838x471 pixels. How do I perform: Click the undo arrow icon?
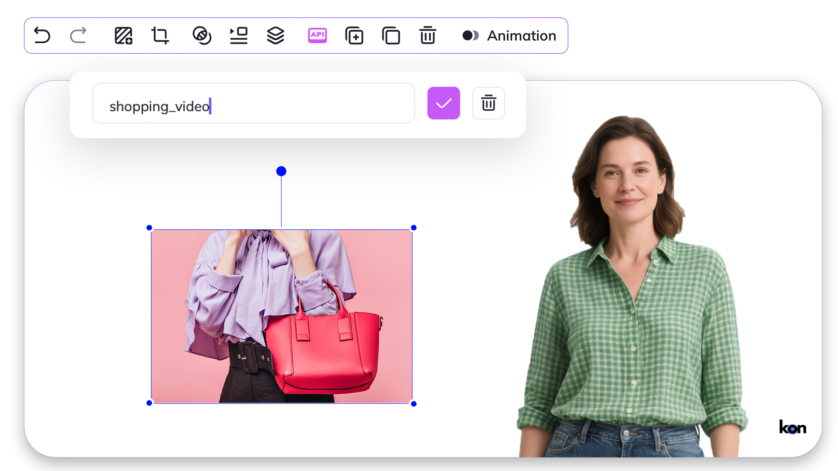(42, 35)
